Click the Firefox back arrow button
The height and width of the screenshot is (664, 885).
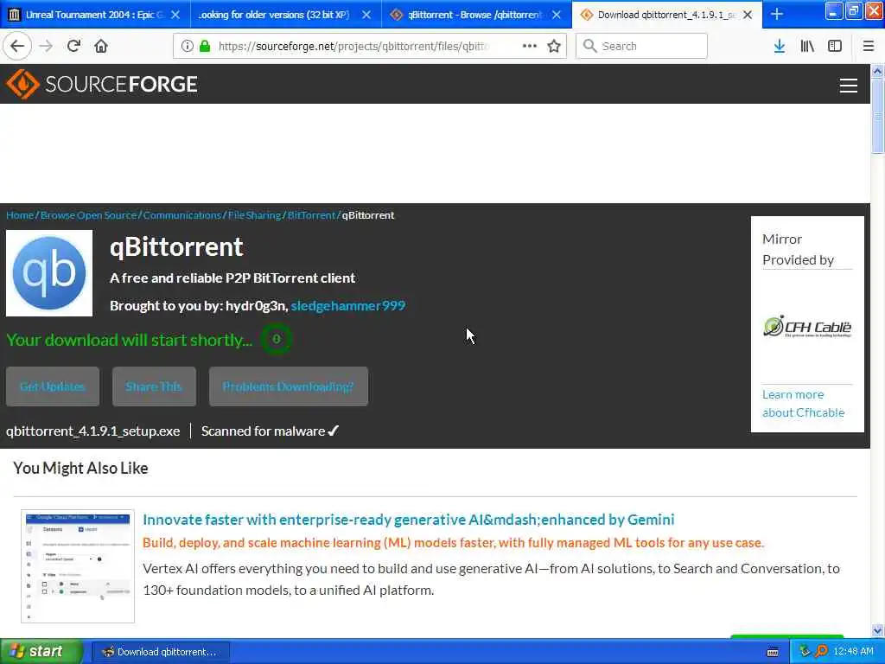coord(17,46)
